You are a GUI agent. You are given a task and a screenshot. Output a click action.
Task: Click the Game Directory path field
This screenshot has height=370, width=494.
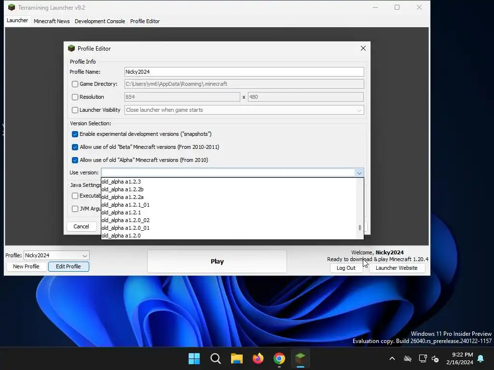pyautogui.click(x=244, y=84)
